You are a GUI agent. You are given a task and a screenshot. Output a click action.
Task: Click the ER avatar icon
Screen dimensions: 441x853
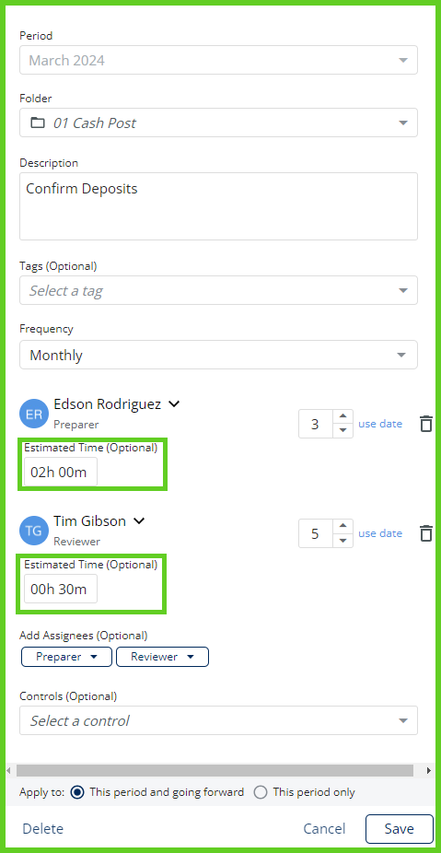click(x=34, y=414)
